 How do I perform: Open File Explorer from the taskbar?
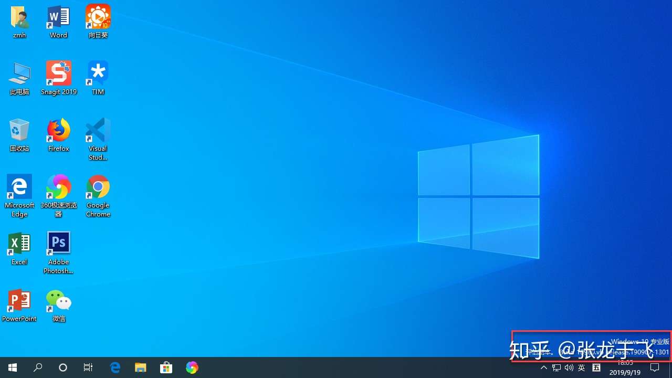(x=140, y=367)
